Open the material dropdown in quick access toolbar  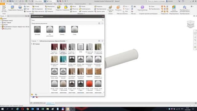point(43,1)
